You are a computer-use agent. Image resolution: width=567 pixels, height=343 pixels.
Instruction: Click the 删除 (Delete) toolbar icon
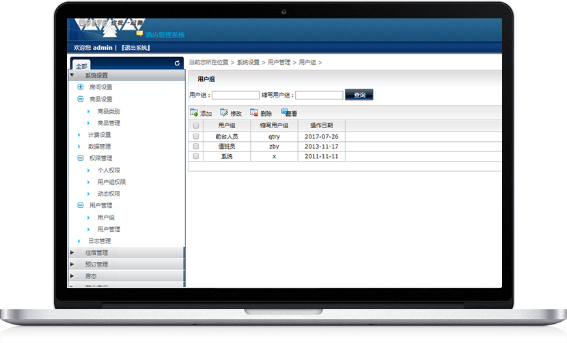pos(254,113)
